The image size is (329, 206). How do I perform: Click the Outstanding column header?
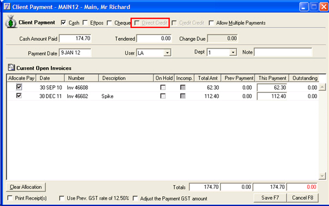[304, 78]
